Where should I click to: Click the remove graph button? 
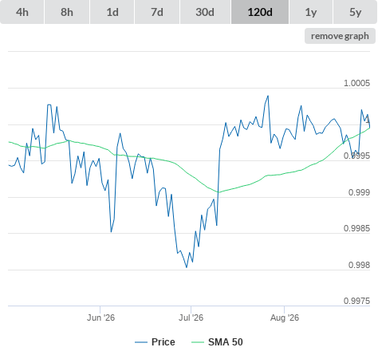click(x=340, y=36)
